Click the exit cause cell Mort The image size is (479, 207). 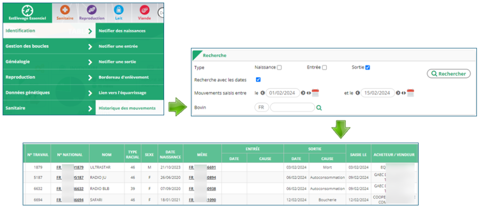327,168
